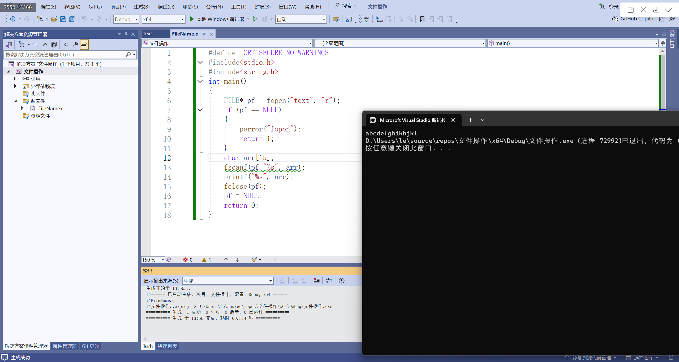Click the warning count indicator showing 1

(207, 260)
